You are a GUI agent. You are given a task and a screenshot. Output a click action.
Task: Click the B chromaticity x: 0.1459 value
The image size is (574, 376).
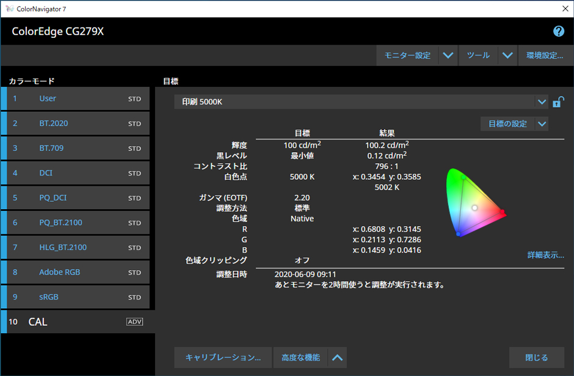point(369,250)
